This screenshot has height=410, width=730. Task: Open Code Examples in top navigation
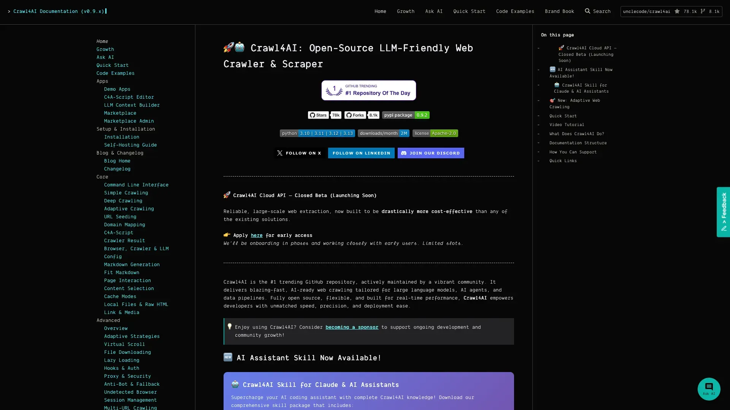(x=515, y=11)
